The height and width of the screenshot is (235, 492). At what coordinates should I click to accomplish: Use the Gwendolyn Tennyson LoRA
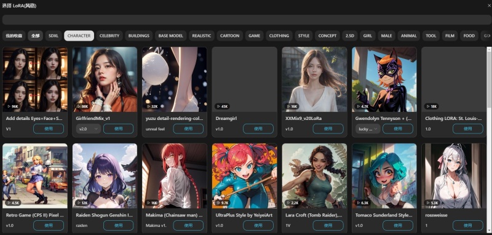398,129
